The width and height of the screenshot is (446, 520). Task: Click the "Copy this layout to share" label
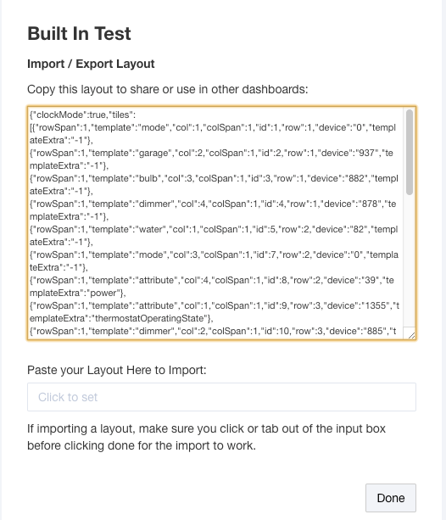click(x=167, y=89)
